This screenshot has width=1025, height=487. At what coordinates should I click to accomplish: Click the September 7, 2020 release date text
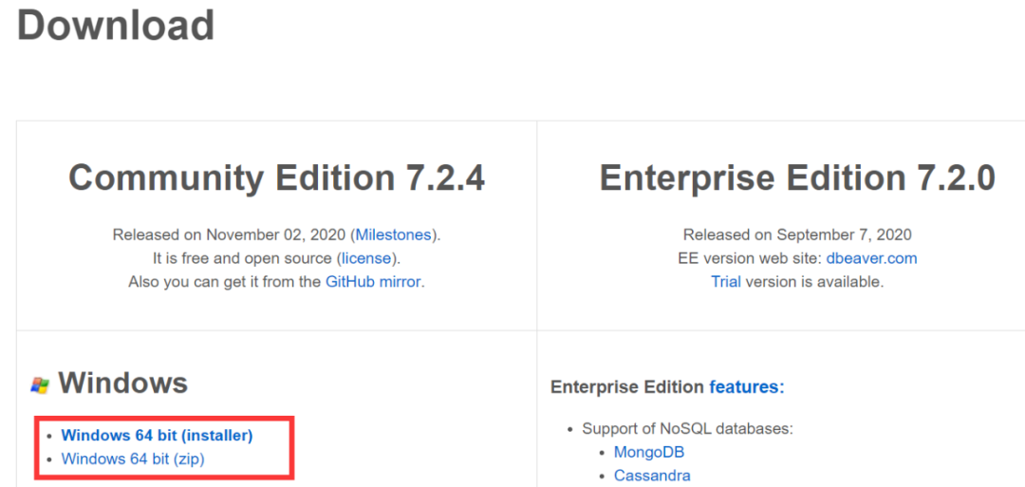coord(844,234)
